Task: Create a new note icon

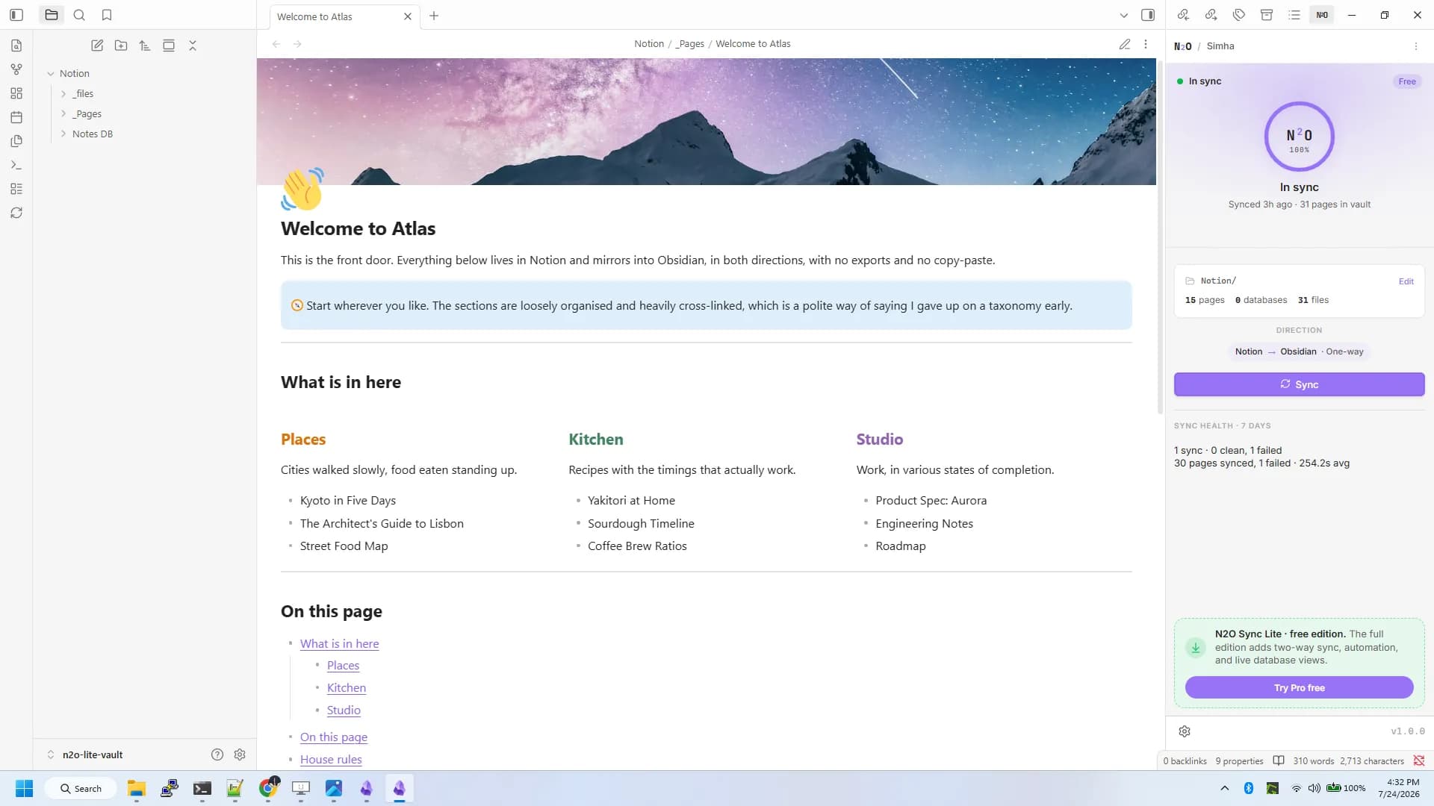Action: point(97,46)
